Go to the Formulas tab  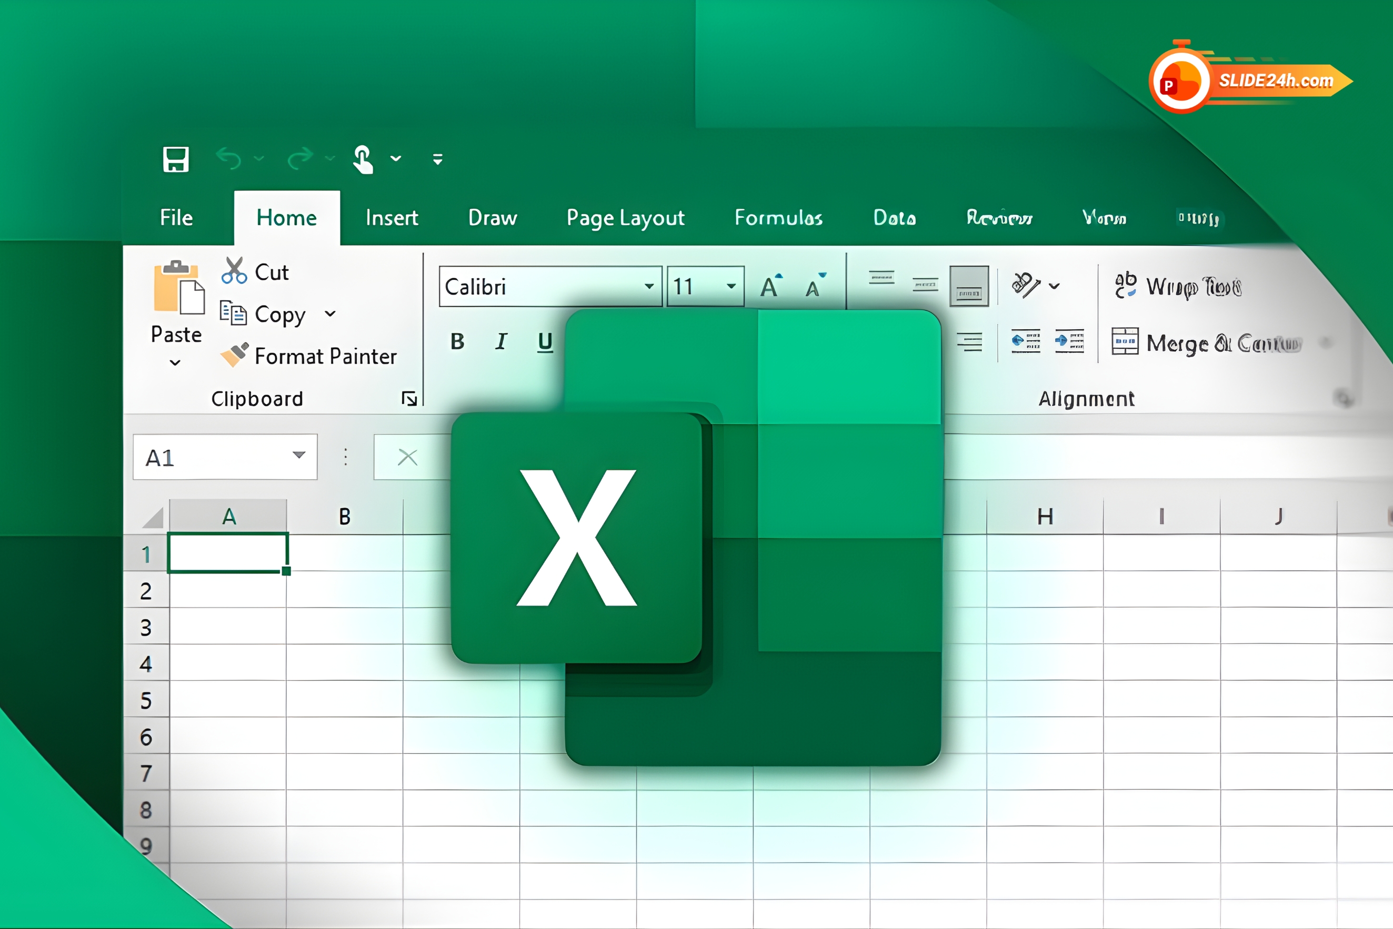pos(778,217)
